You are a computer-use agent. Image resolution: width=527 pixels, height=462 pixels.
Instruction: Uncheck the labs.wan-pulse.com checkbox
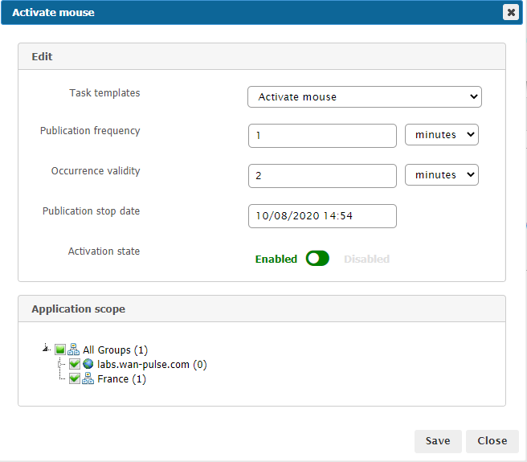75,365
